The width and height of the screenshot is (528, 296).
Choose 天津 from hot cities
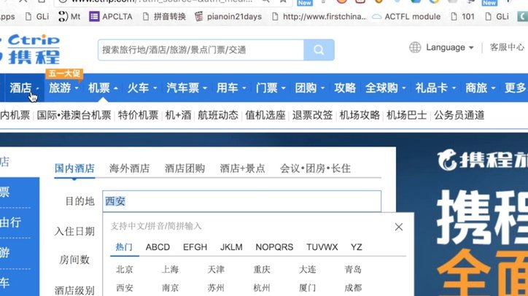pyautogui.click(x=216, y=270)
